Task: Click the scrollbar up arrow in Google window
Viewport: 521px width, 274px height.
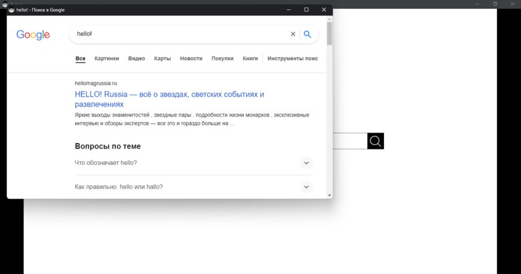Action: (329, 19)
